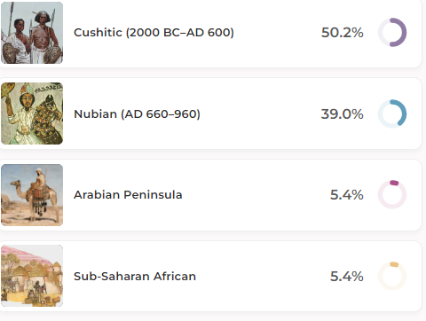
Task: Open the Arabian Peninsula ancestry card
Action: [210, 195]
